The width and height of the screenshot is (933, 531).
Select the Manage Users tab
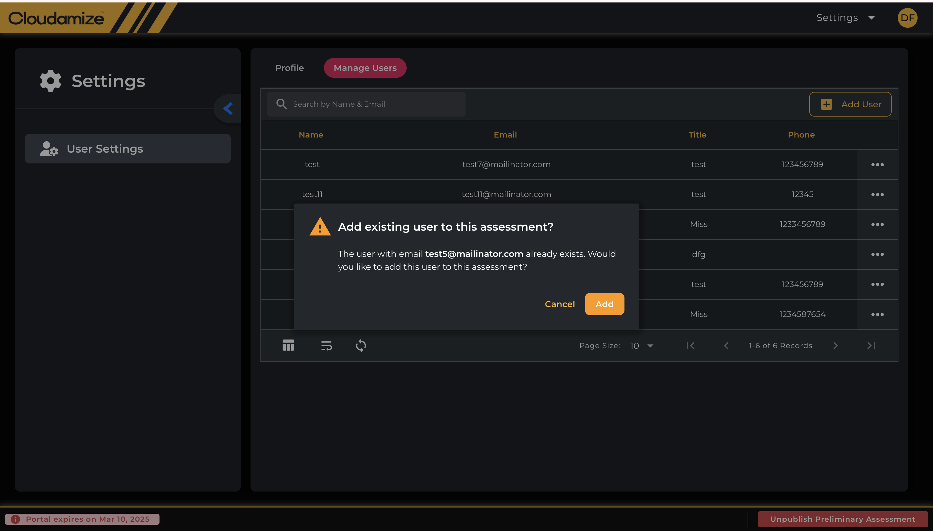coord(365,68)
